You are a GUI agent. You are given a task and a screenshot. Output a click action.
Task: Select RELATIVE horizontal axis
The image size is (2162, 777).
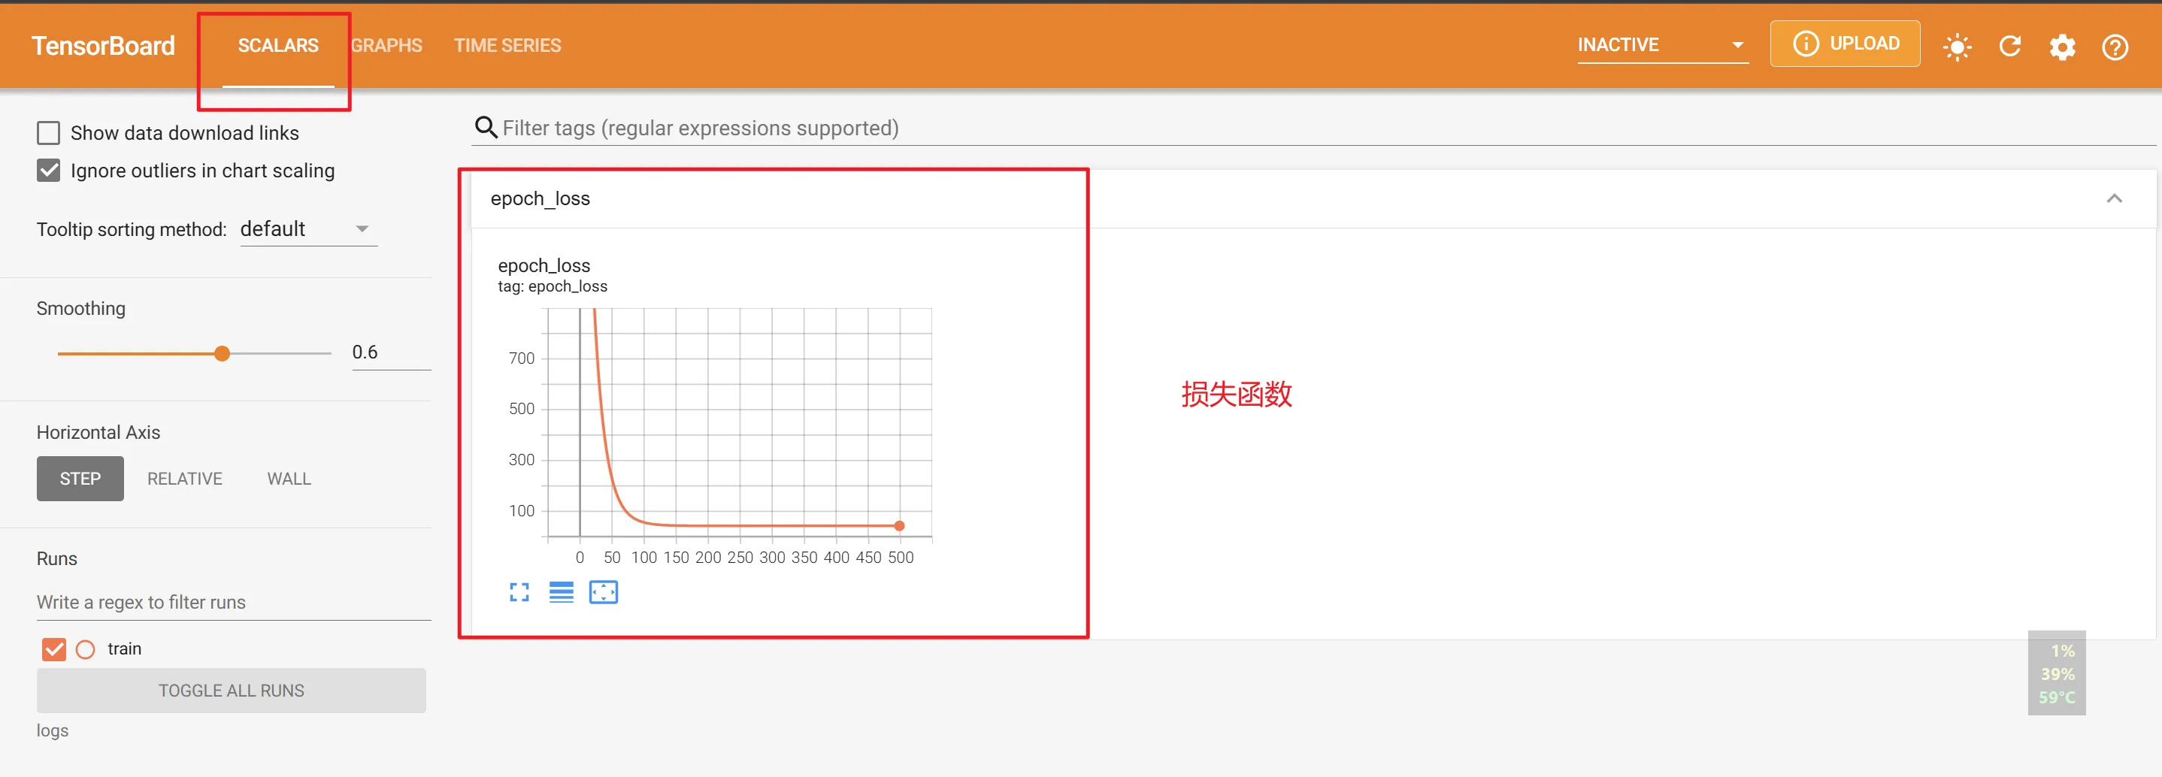coord(185,478)
